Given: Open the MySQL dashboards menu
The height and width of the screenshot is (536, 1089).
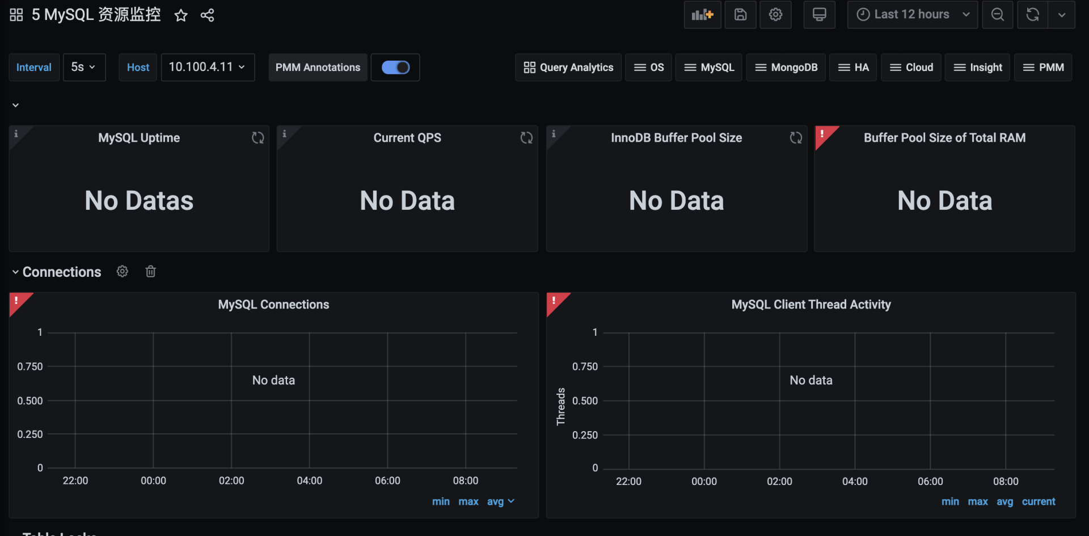Looking at the screenshot, I should 709,67.
